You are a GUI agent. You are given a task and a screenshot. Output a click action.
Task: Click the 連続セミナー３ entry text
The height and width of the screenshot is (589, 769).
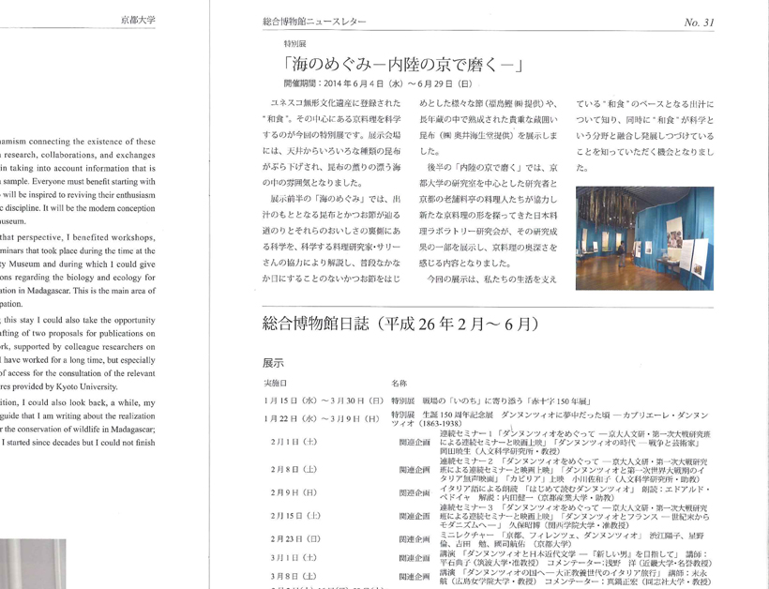(574, 517)
